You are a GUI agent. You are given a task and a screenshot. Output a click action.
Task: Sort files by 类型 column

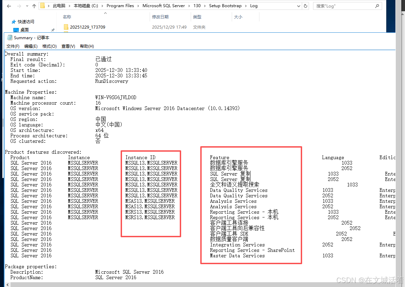[197, 17]
